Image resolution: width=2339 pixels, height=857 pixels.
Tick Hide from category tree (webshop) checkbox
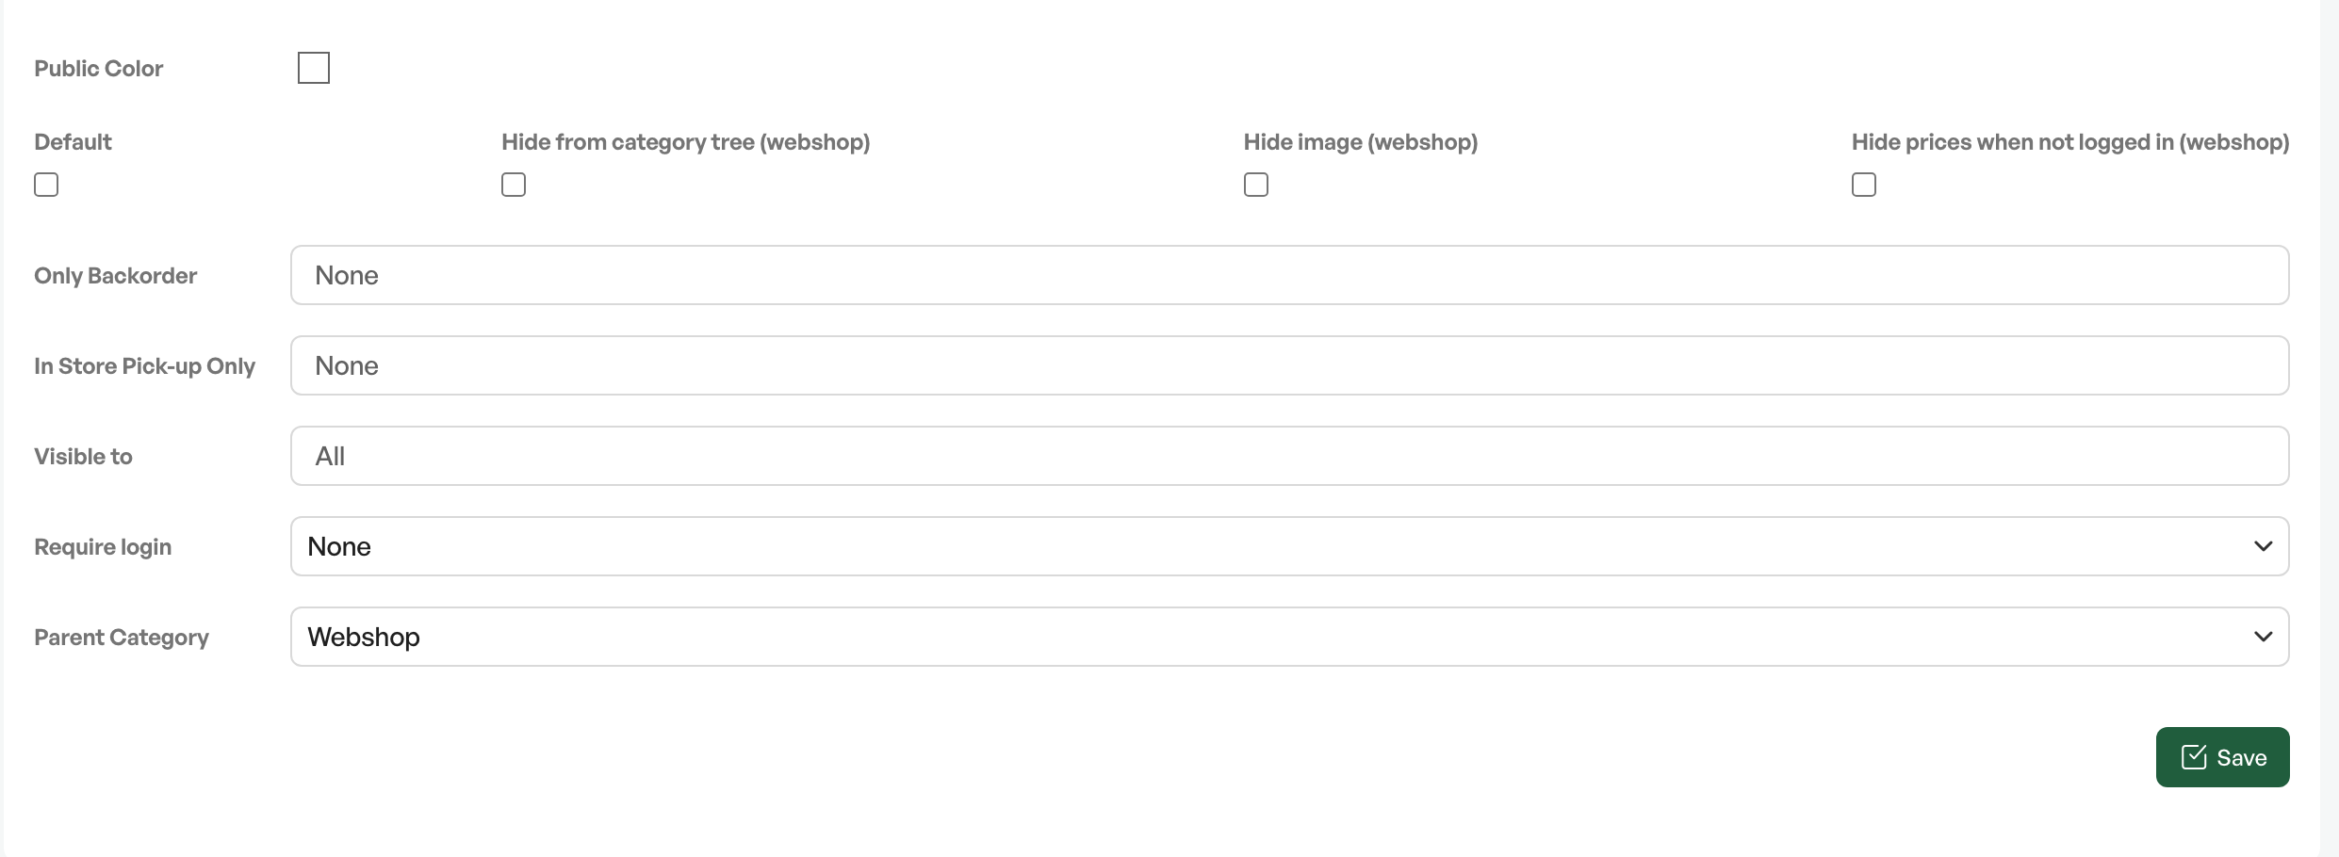coord(514,185)
